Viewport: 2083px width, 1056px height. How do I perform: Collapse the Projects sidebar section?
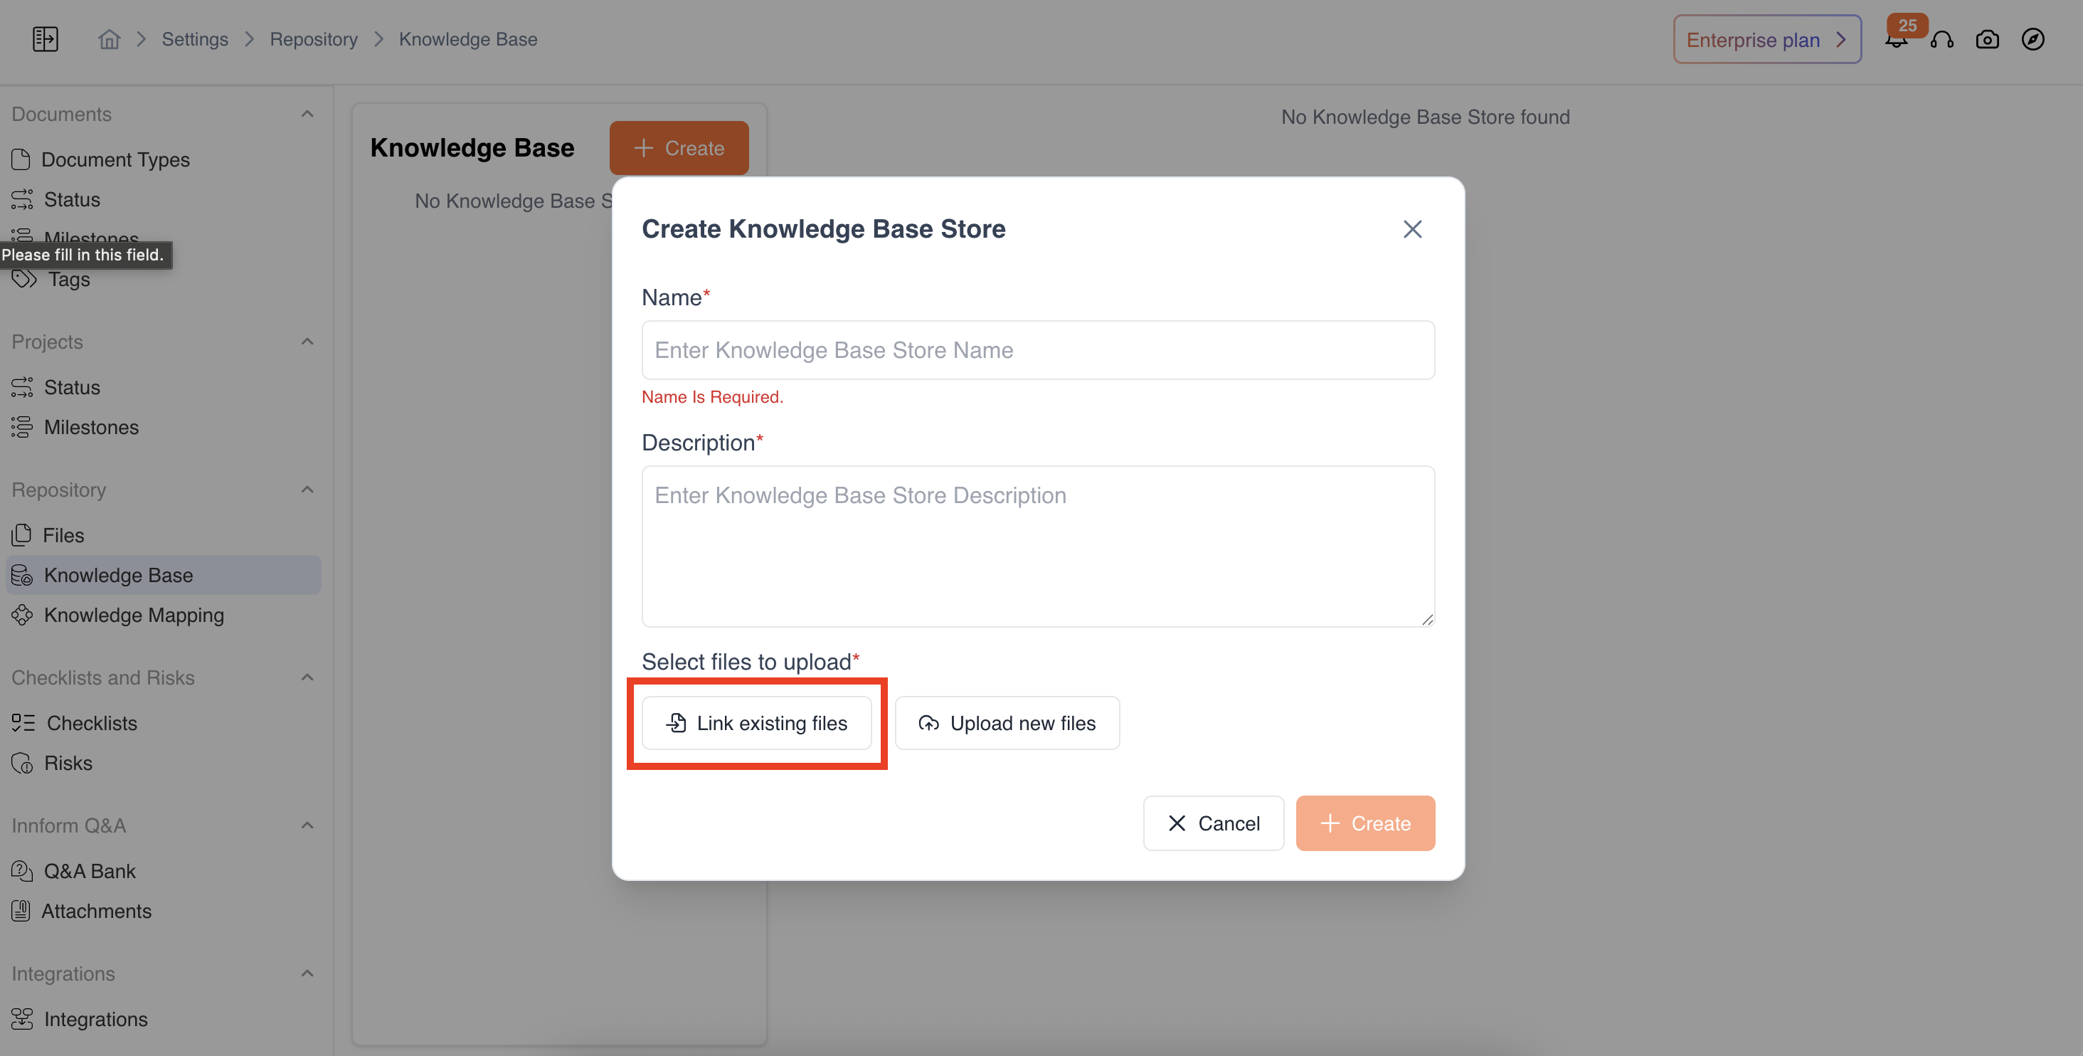pos(307,342)
